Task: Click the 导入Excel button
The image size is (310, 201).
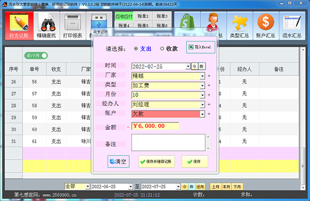Action: 200,47
